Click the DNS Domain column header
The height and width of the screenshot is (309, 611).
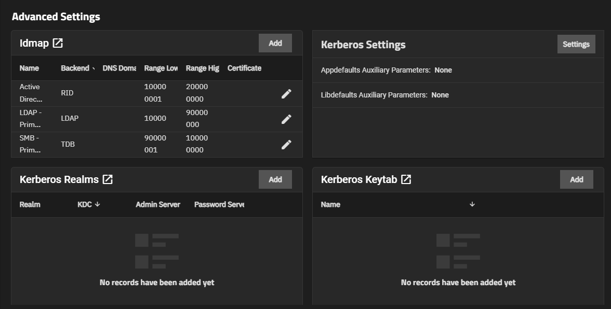119,68
